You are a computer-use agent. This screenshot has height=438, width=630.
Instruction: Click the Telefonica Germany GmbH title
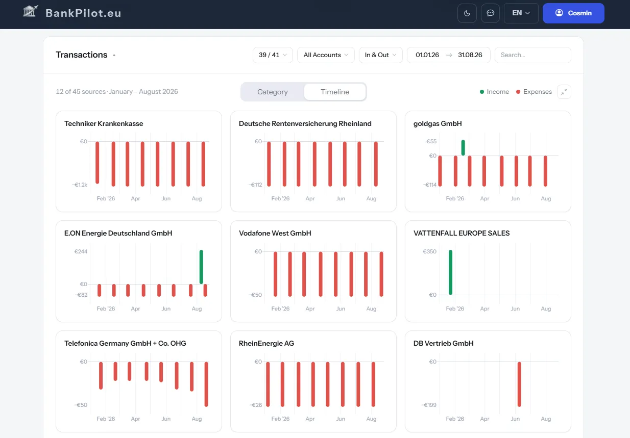click(x=125, y=343)
